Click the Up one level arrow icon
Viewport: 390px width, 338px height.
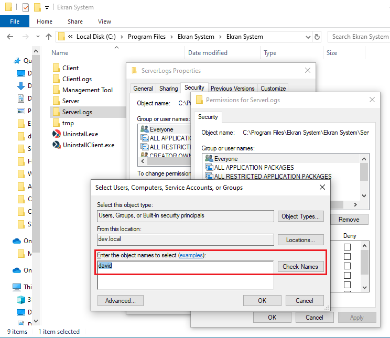49,37
